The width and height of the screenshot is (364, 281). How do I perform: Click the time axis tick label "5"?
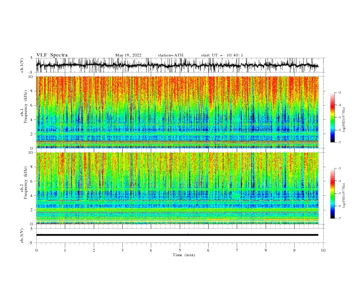[180, 250]
